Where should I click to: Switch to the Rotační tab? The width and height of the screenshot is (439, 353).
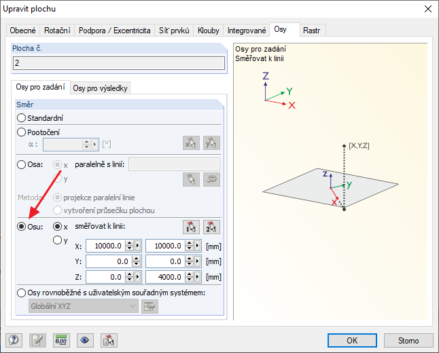(x=57, y=31)
